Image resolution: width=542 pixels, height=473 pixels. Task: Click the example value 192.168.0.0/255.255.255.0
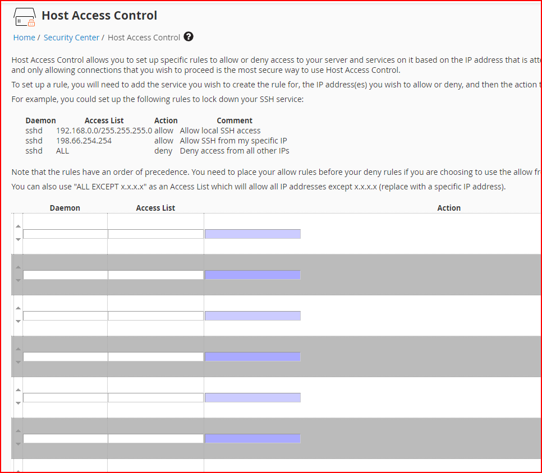click(x=104, y=131)
